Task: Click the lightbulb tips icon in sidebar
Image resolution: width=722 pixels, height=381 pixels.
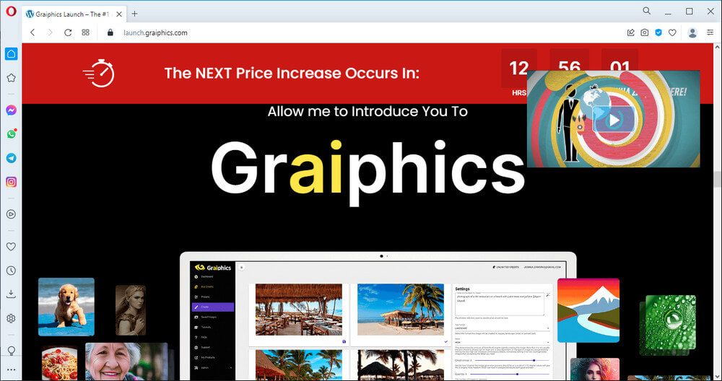Action: click(x=11, y=351)
